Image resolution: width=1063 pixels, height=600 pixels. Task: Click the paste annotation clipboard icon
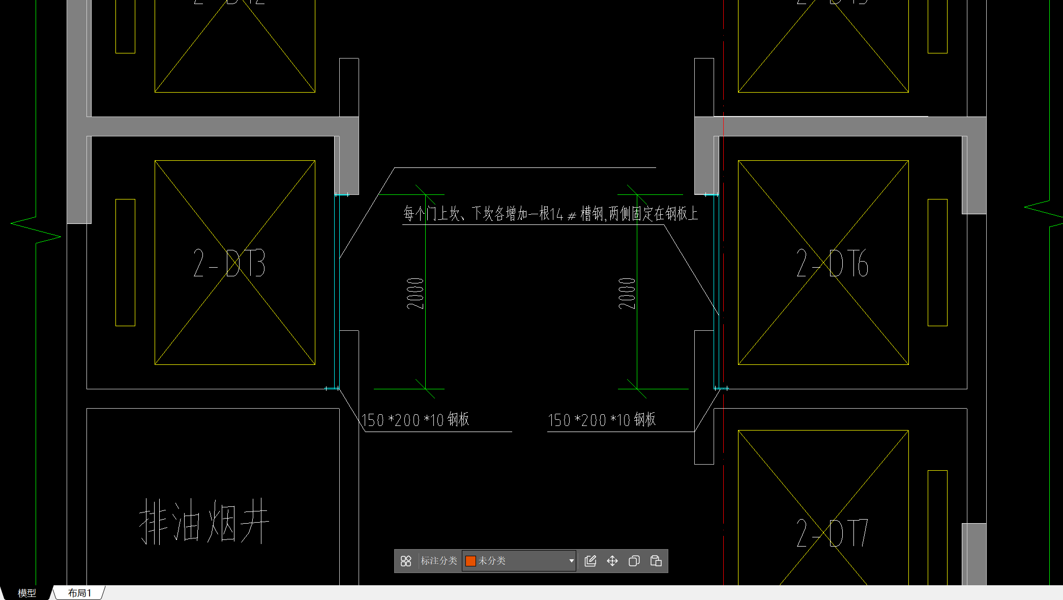click(656, 561)
